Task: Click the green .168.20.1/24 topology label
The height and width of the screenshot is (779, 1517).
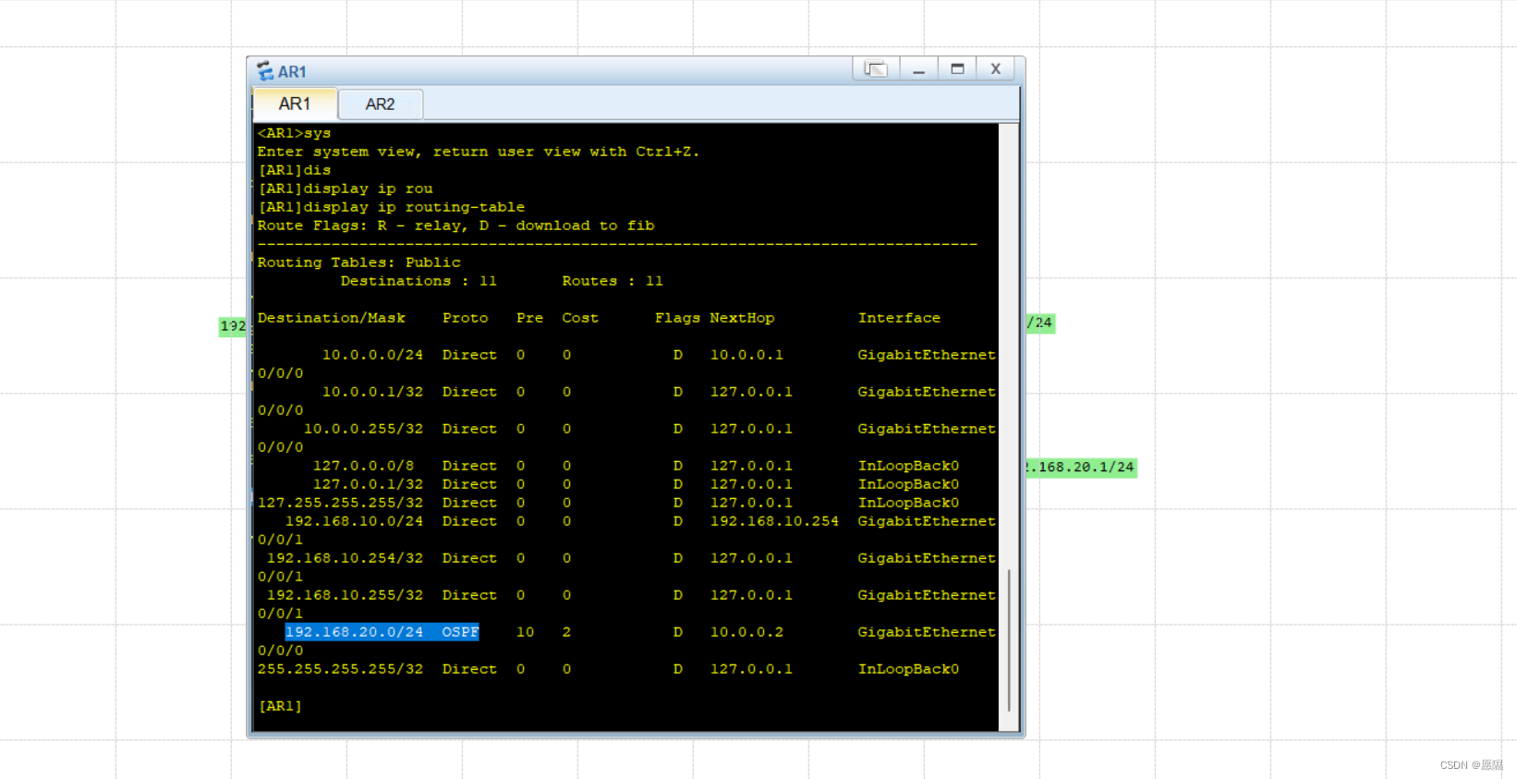Action: point(1081,468)
